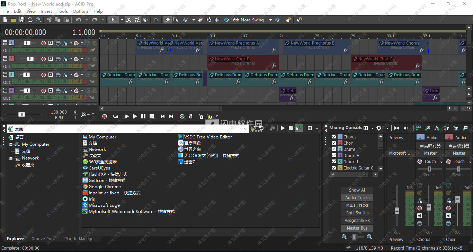This screenshot has width=473, height=252.
Task: Toggle Automatic Crossfades icon in toolbar
Action: click(129, 20)
